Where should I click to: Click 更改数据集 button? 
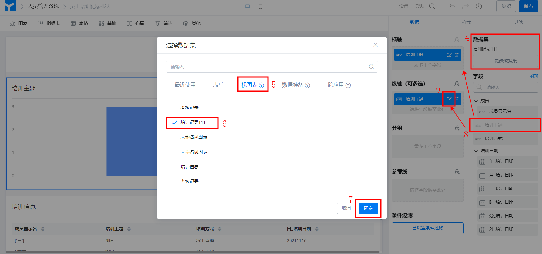506,61
